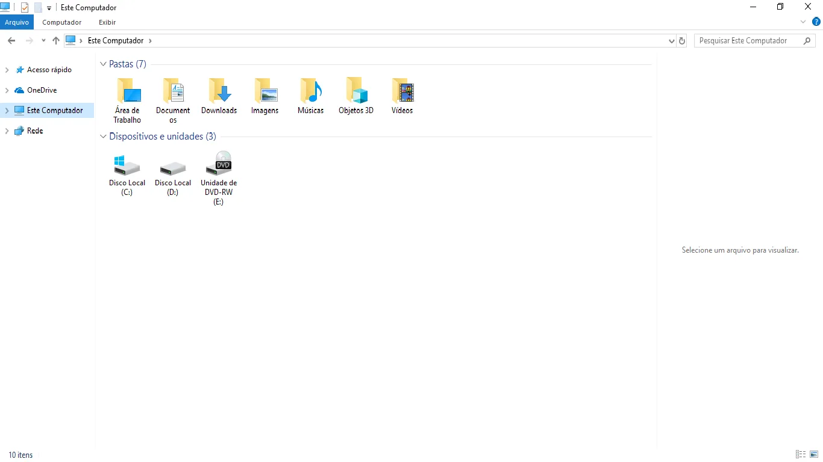Open the address bar history dropdown
The width and height of the screenshot is (823, 462).
coord(672,41)
